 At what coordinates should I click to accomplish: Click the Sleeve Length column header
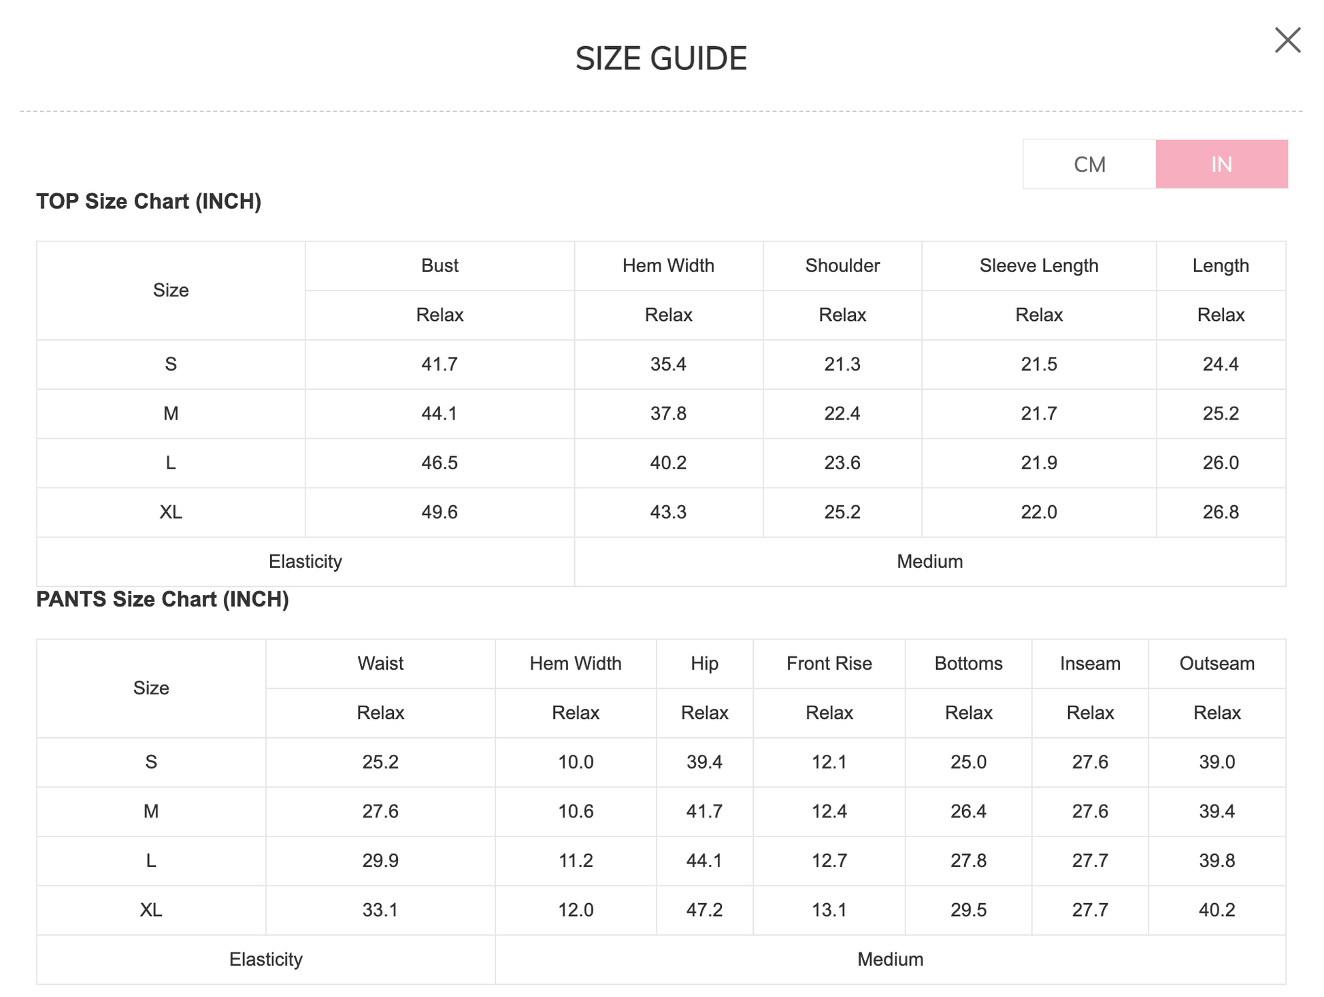1038,266
